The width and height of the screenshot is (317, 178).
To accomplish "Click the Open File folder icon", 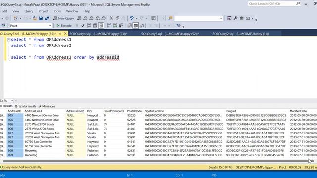I will (35, 18).
